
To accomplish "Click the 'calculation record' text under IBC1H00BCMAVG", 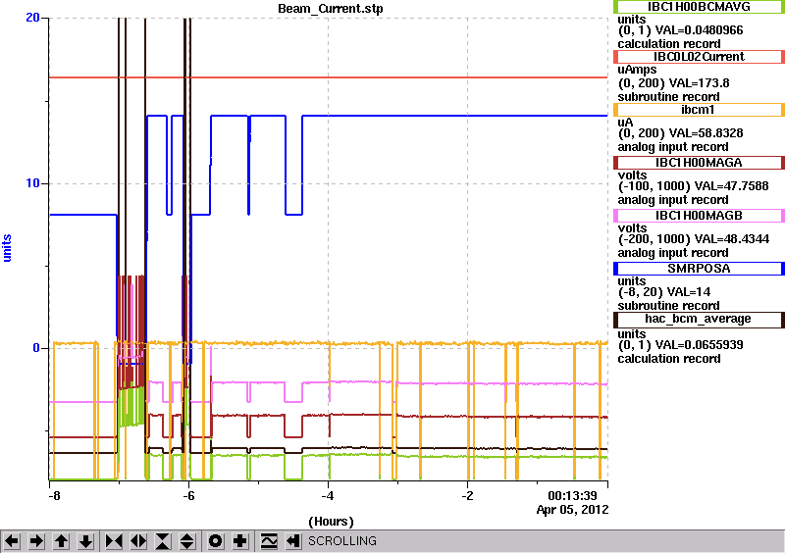I will (669, 43).
